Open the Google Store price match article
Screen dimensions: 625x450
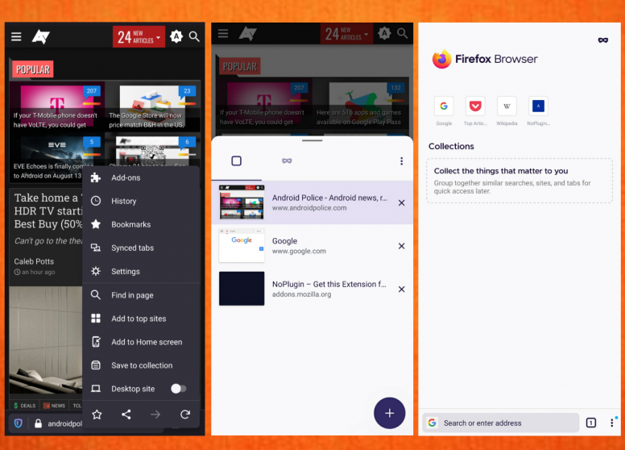[153, 107]
